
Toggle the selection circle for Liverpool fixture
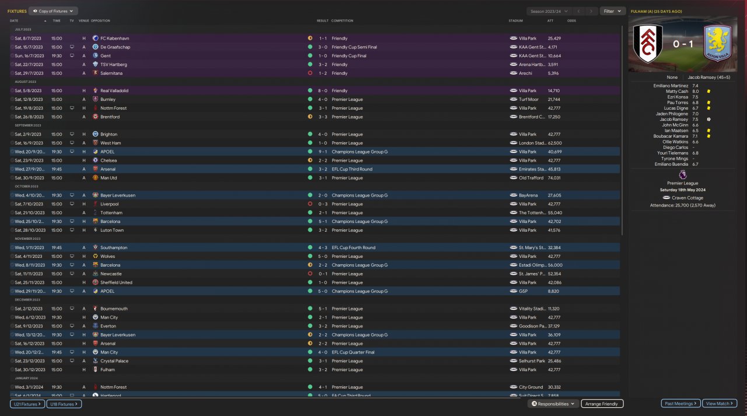point(12,204)
